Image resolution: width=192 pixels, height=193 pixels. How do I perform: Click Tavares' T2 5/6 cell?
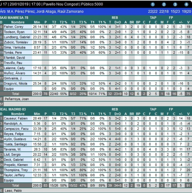click(54, 150)
